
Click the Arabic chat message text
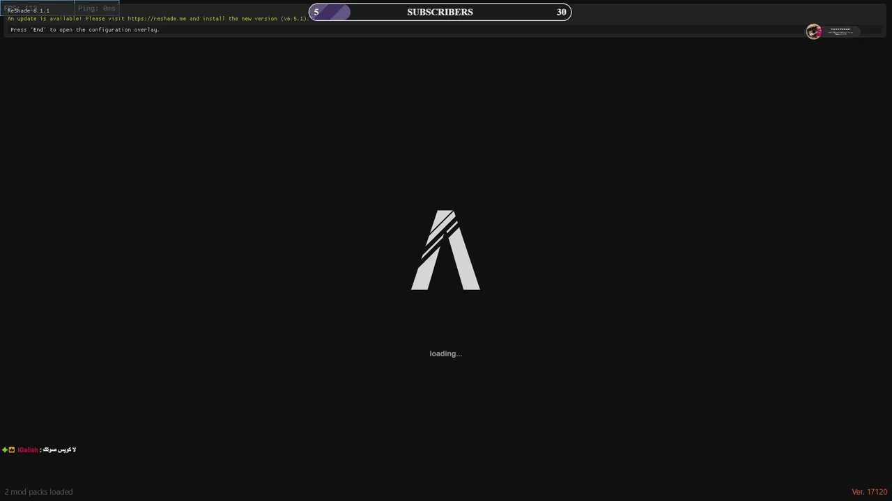coord(59,450)
